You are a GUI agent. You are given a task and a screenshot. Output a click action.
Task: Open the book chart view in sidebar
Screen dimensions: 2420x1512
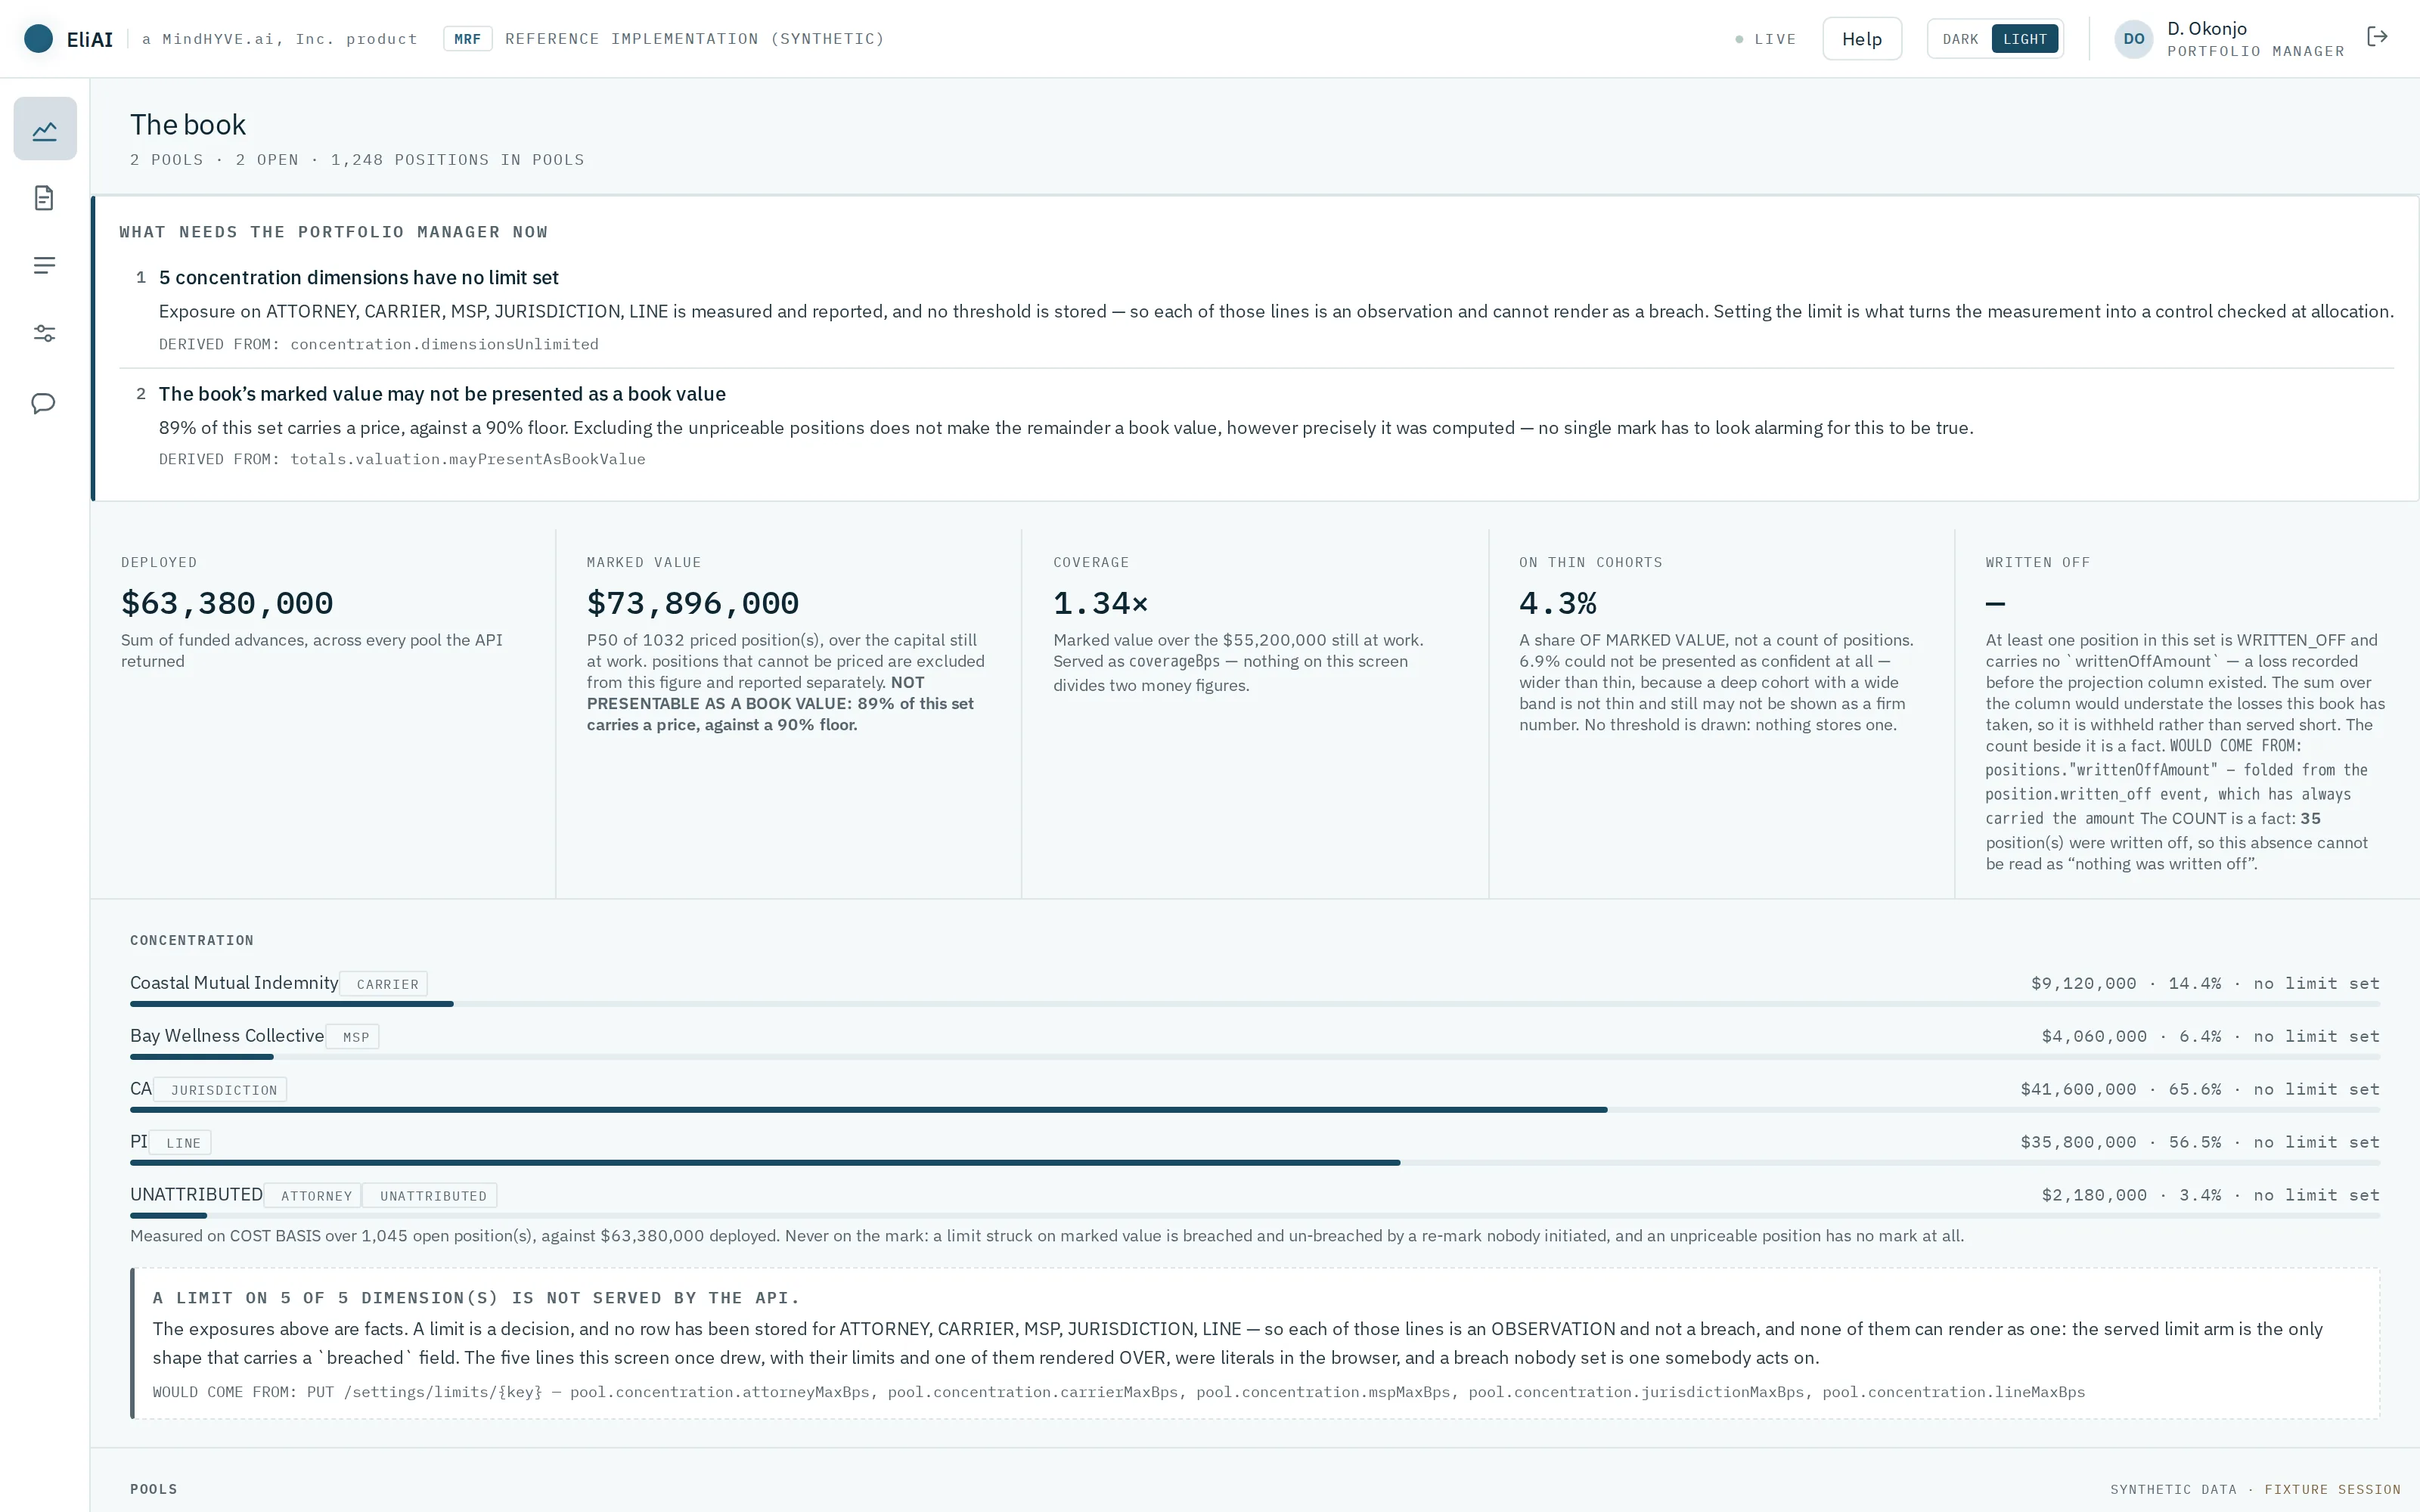click(x=45, y=129)
